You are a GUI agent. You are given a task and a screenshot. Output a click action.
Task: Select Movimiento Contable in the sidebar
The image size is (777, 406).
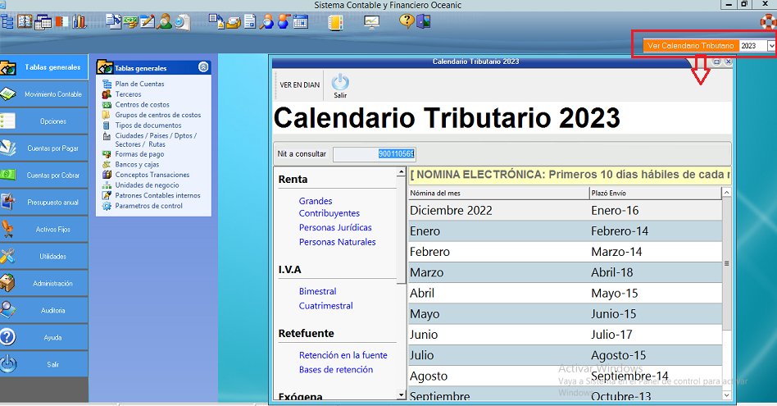[43, 94]
